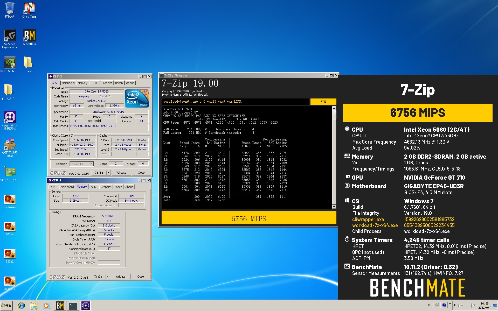Viewport: 498px width, 311px height.
Task: Open the 391.35 NVIDIA driver installer icon
Action: 10,65
